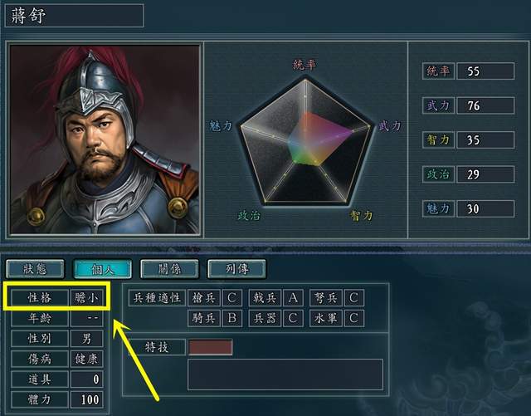
Task: Click the officer portrait of 蔣舒
Action: (105, 139)
